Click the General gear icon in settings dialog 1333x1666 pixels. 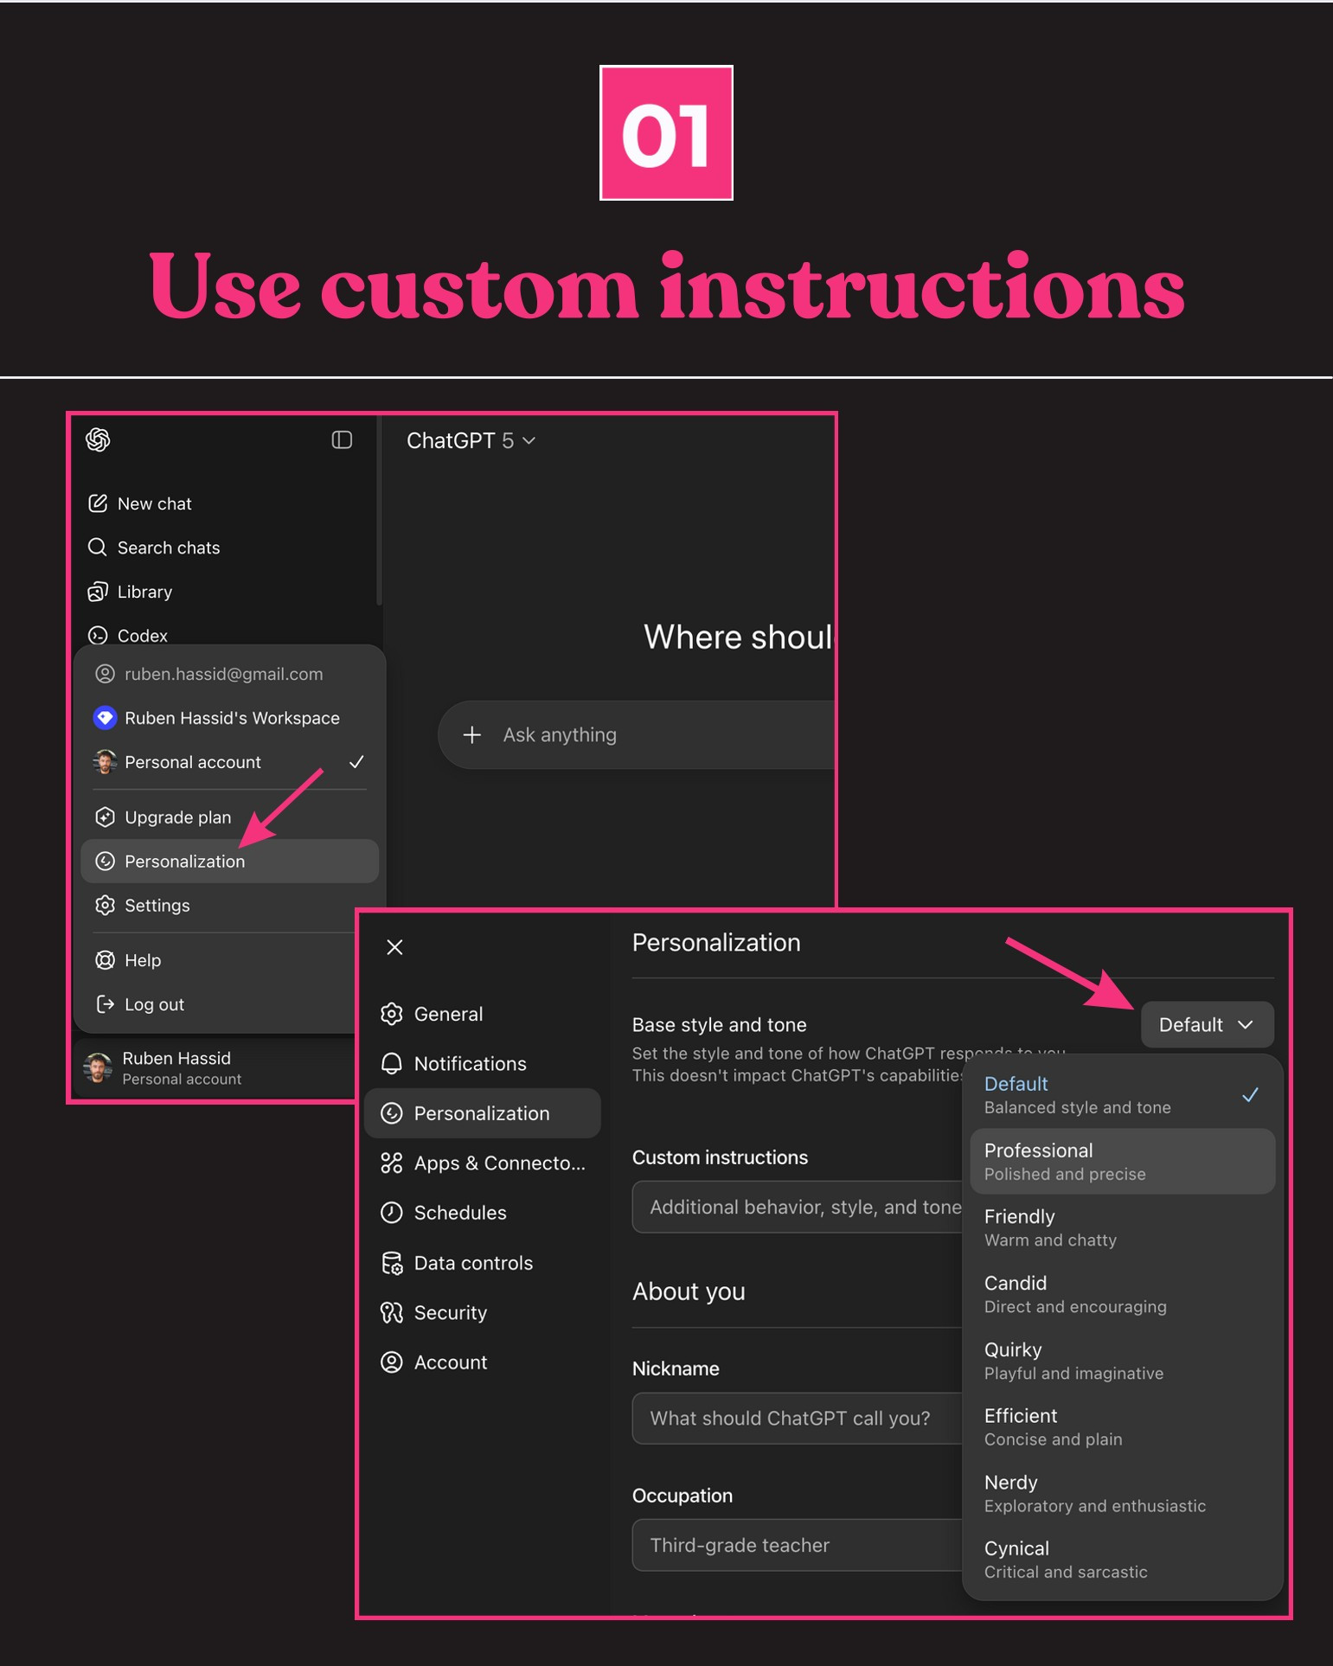(392, 1014)
